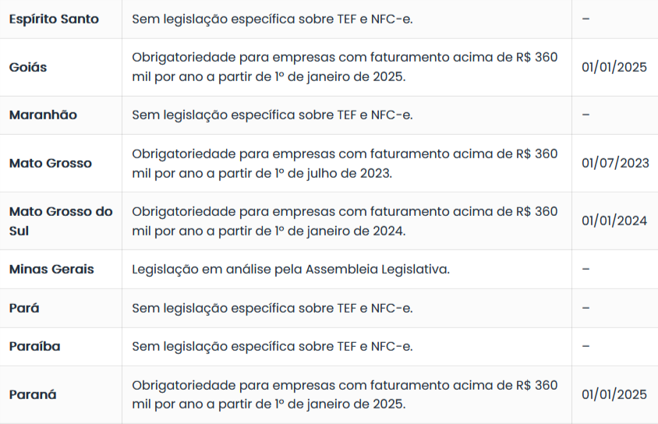Click the description mentioning 1º de julho de 2023
This screenshot has width=658, height=424.
pos(345,163)
